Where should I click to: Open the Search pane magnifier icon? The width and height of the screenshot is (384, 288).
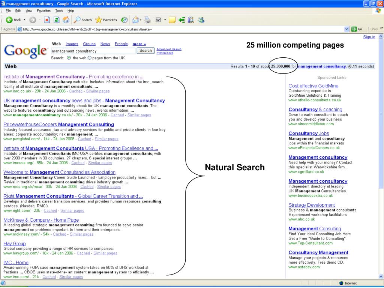coord(77,20)
